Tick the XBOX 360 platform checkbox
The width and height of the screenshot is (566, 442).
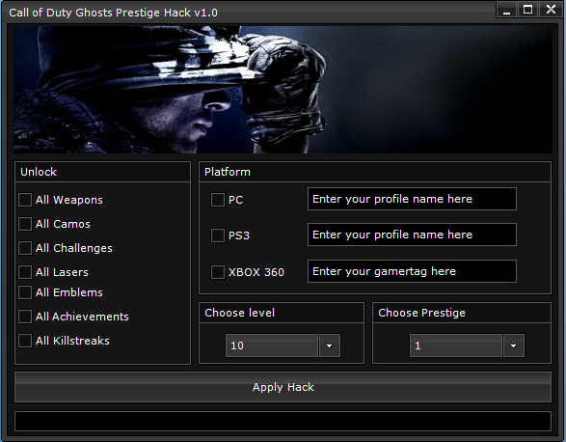click(x=218, y=272)
